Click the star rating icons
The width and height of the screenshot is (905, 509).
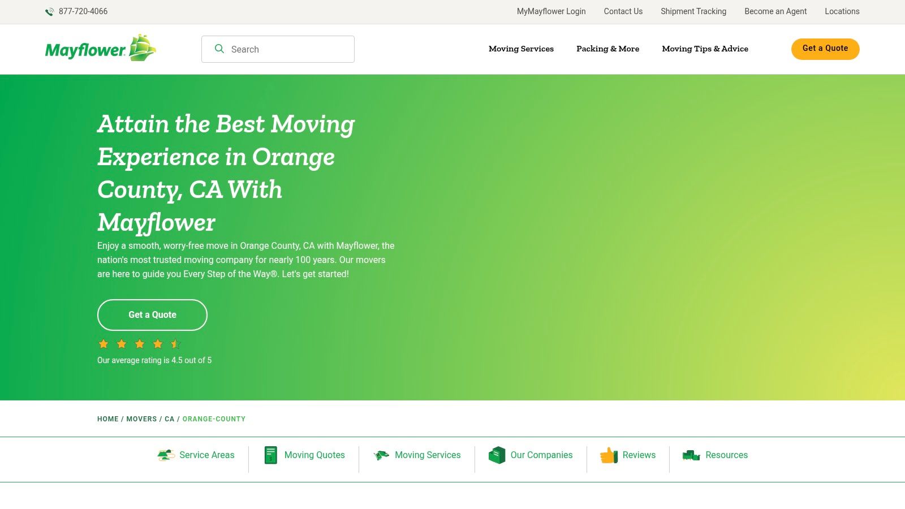coord(139,344)
